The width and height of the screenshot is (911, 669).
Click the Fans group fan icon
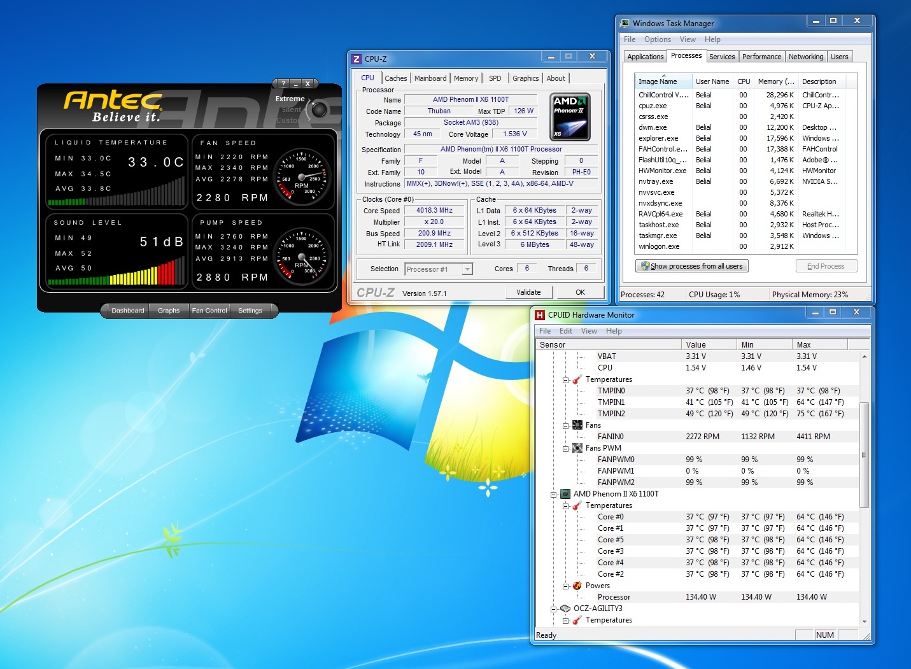coord(577,425)
